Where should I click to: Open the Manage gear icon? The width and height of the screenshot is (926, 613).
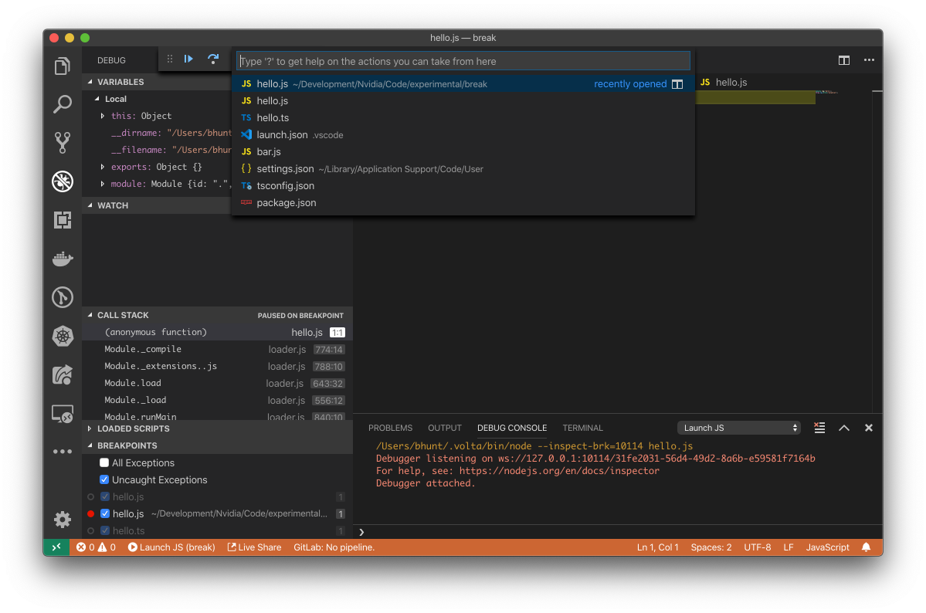tap(62, 519)
